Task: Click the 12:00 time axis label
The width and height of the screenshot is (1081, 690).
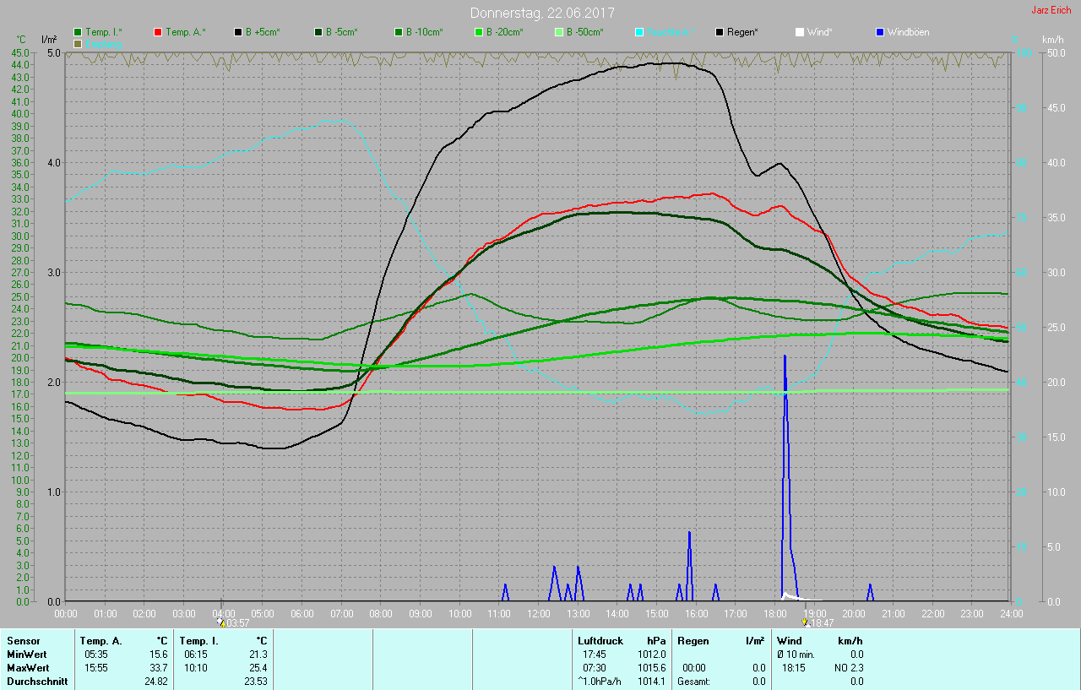Action: pyautogui.click(x=538, y=613)
